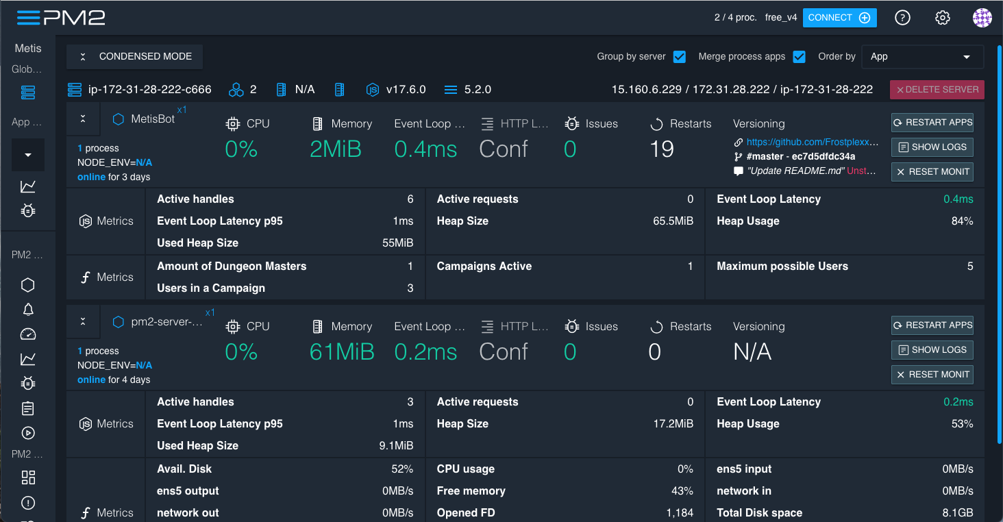The width and height of the screenshot is (1003, 522).
Task: Click the PM2 version icon beside 5.2.0
Action: click(450, 90)
